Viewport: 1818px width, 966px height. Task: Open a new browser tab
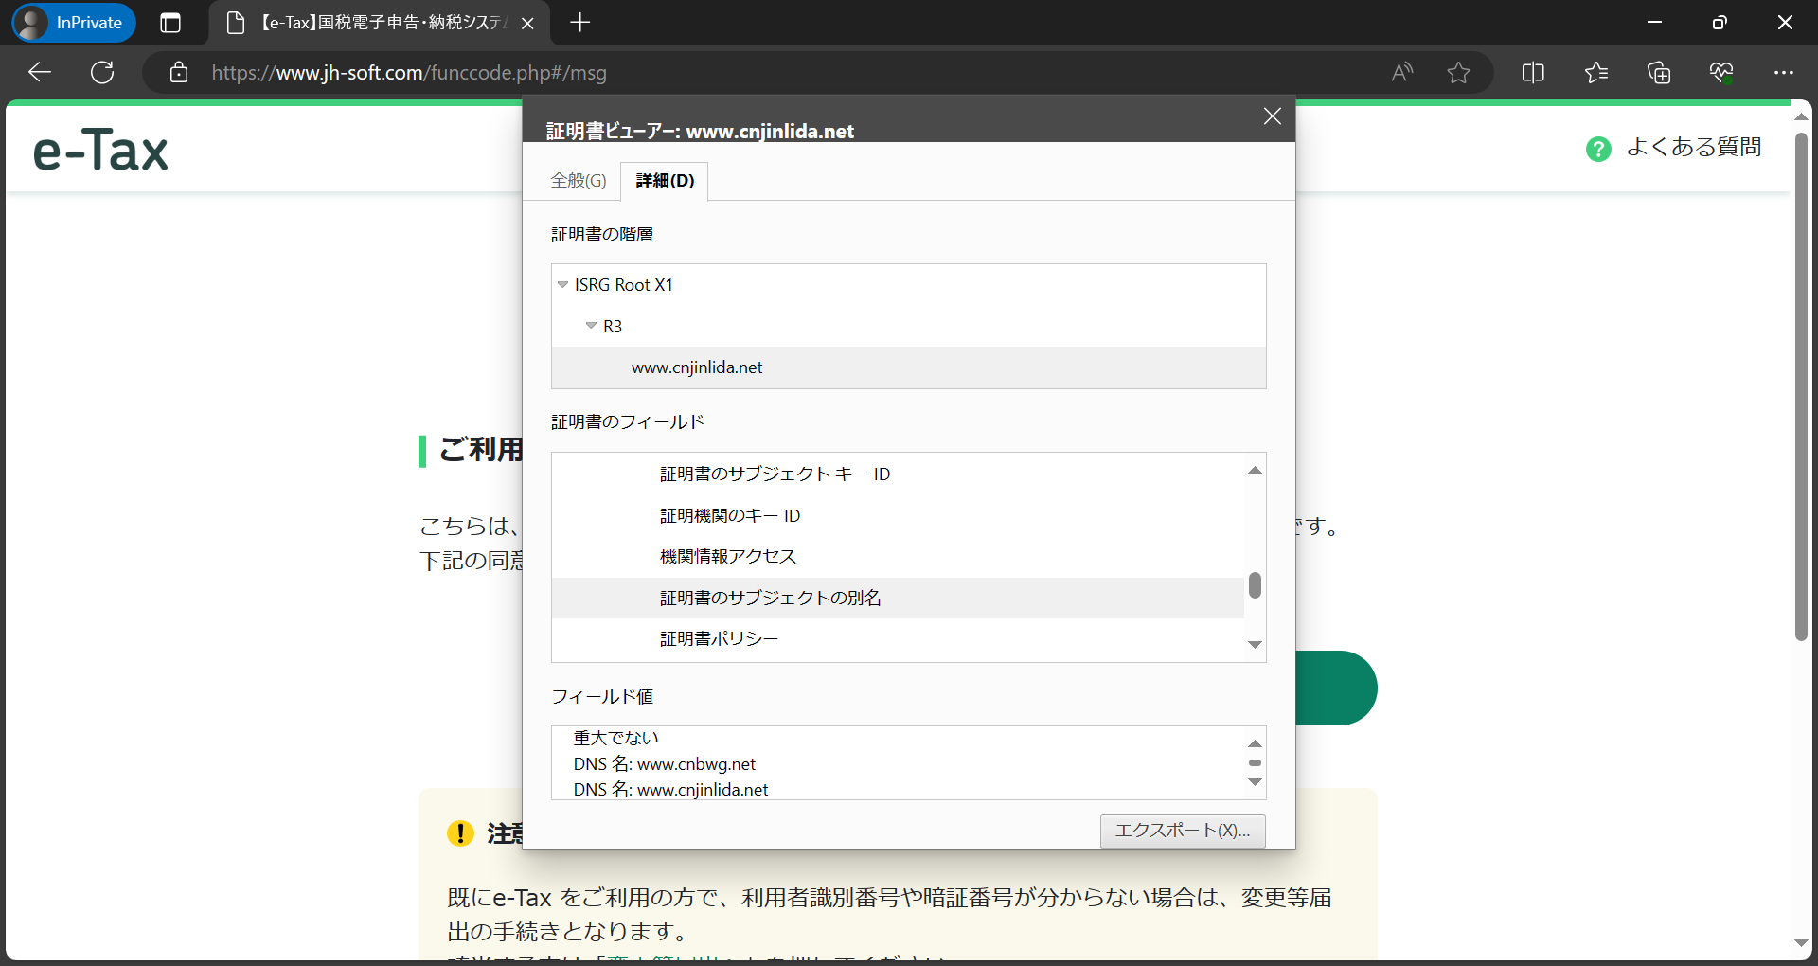(580, 23)
